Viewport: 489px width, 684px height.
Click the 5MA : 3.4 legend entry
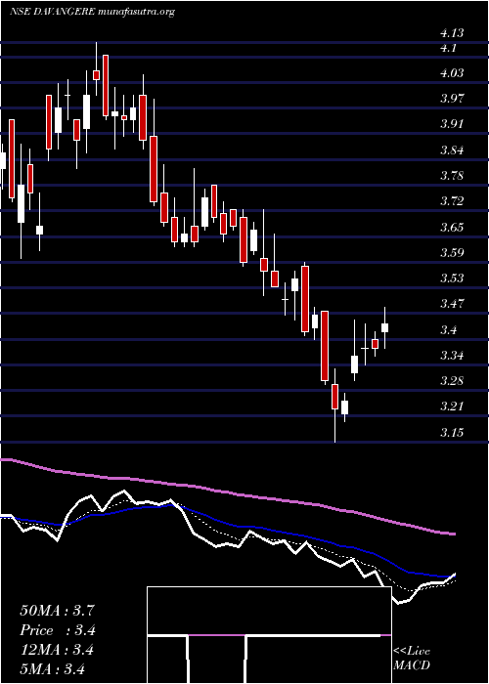[53, 668]
